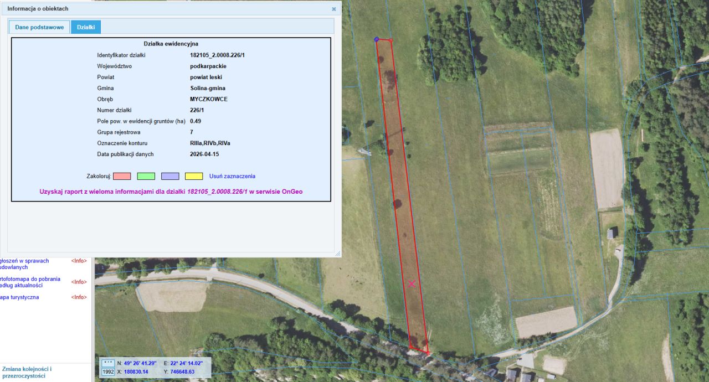Select the Województwo value podkarpackie
Image resolution: width=709 pixels, height=382 pixels.
pyautogui.click(x=208, y=66)
